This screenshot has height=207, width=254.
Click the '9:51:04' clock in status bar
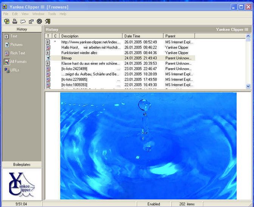[x=21, y=204]
